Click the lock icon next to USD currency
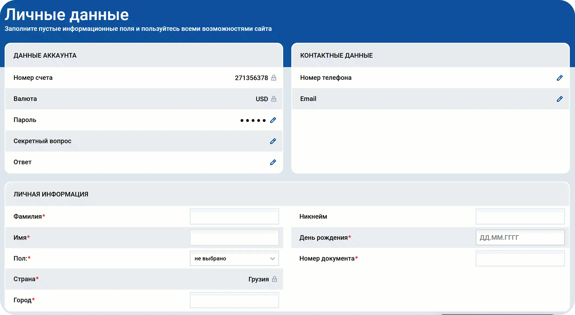 [274, 99]
